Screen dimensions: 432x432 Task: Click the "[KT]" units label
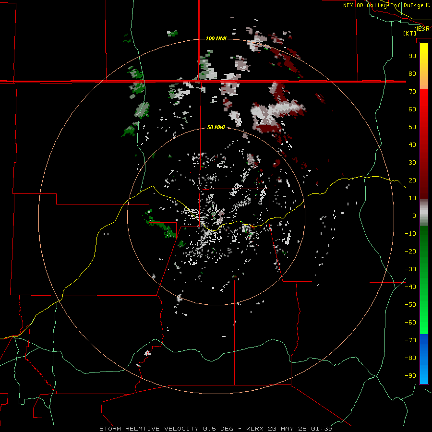coord(410,33)
